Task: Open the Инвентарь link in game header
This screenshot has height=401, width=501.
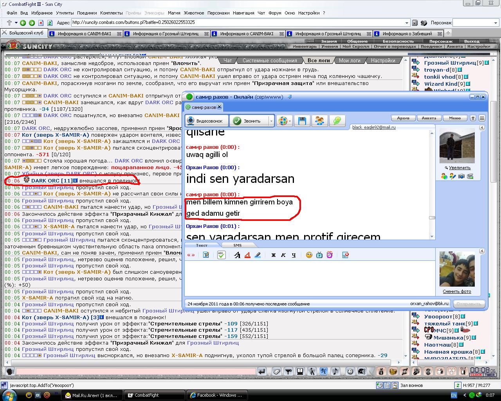Action: coord(305,46)
